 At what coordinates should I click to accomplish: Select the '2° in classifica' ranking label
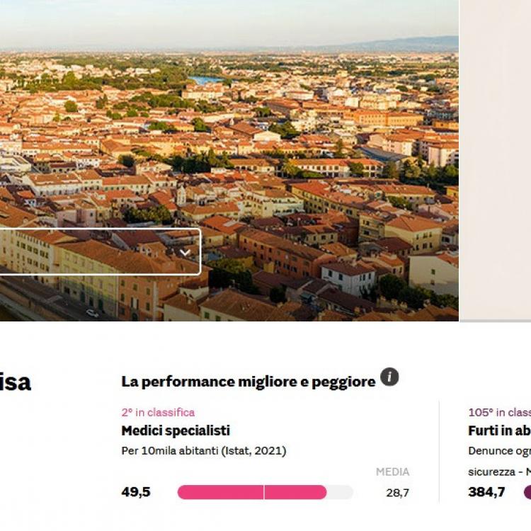(158, 412)
